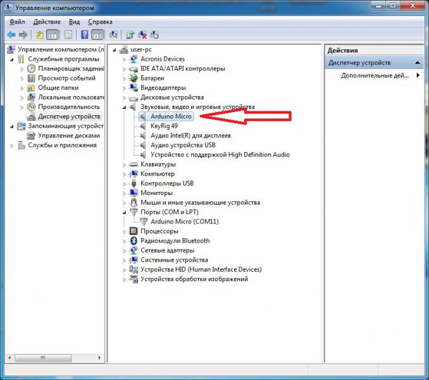Click the Disable device down-arrow icon

[154, 35]
